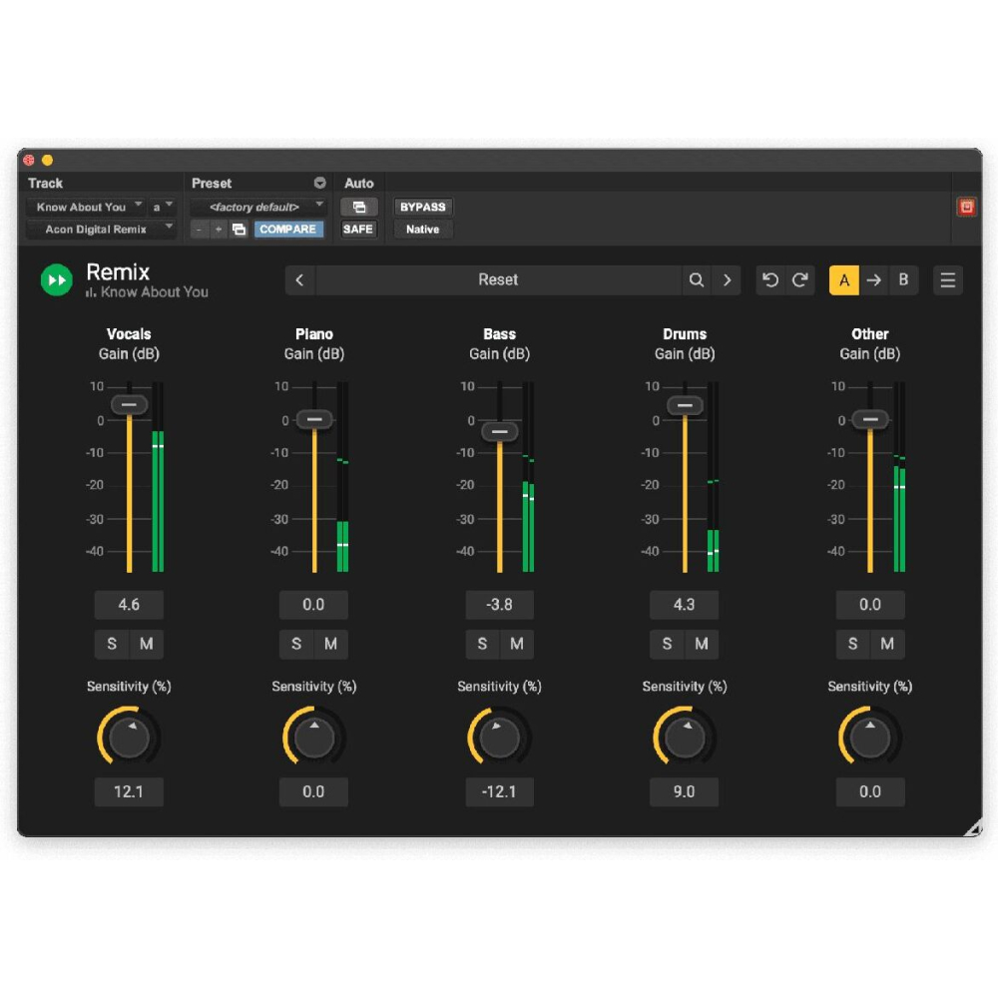Image resolution: width=998 pixels, height=998 pixels.
Task: Solo the Vocals stem
Action: (x=112, y=644)
